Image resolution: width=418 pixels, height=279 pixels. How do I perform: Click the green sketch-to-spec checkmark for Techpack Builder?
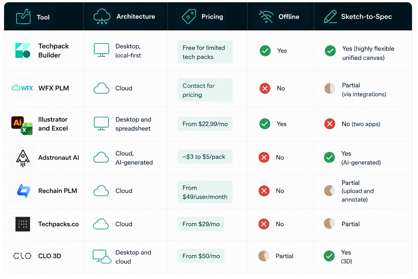click(x=330, y=51)
